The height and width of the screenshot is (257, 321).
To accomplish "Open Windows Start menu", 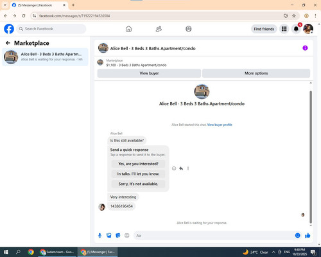I will pos(6,252).
